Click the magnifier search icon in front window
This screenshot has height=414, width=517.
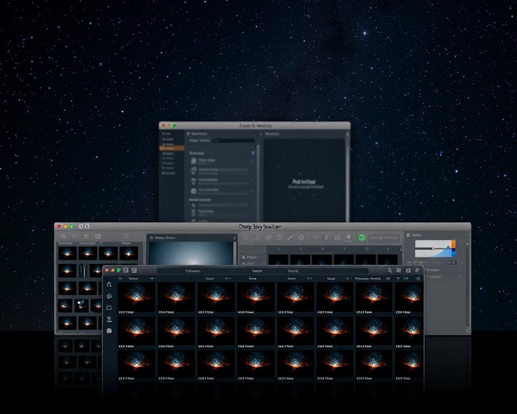[x=390, y=271]
